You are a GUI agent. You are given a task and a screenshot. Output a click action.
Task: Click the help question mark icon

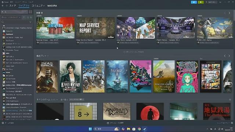pyautogui.click(x=206, y=2)
